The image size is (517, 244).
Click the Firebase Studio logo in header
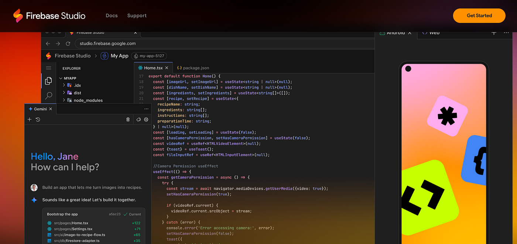pos(49,16)
